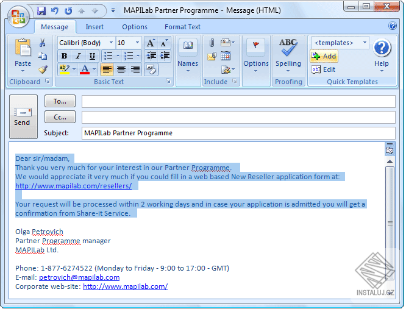Clear all formatting
This screenshot has width=406, height=309.
coord(151,69)
